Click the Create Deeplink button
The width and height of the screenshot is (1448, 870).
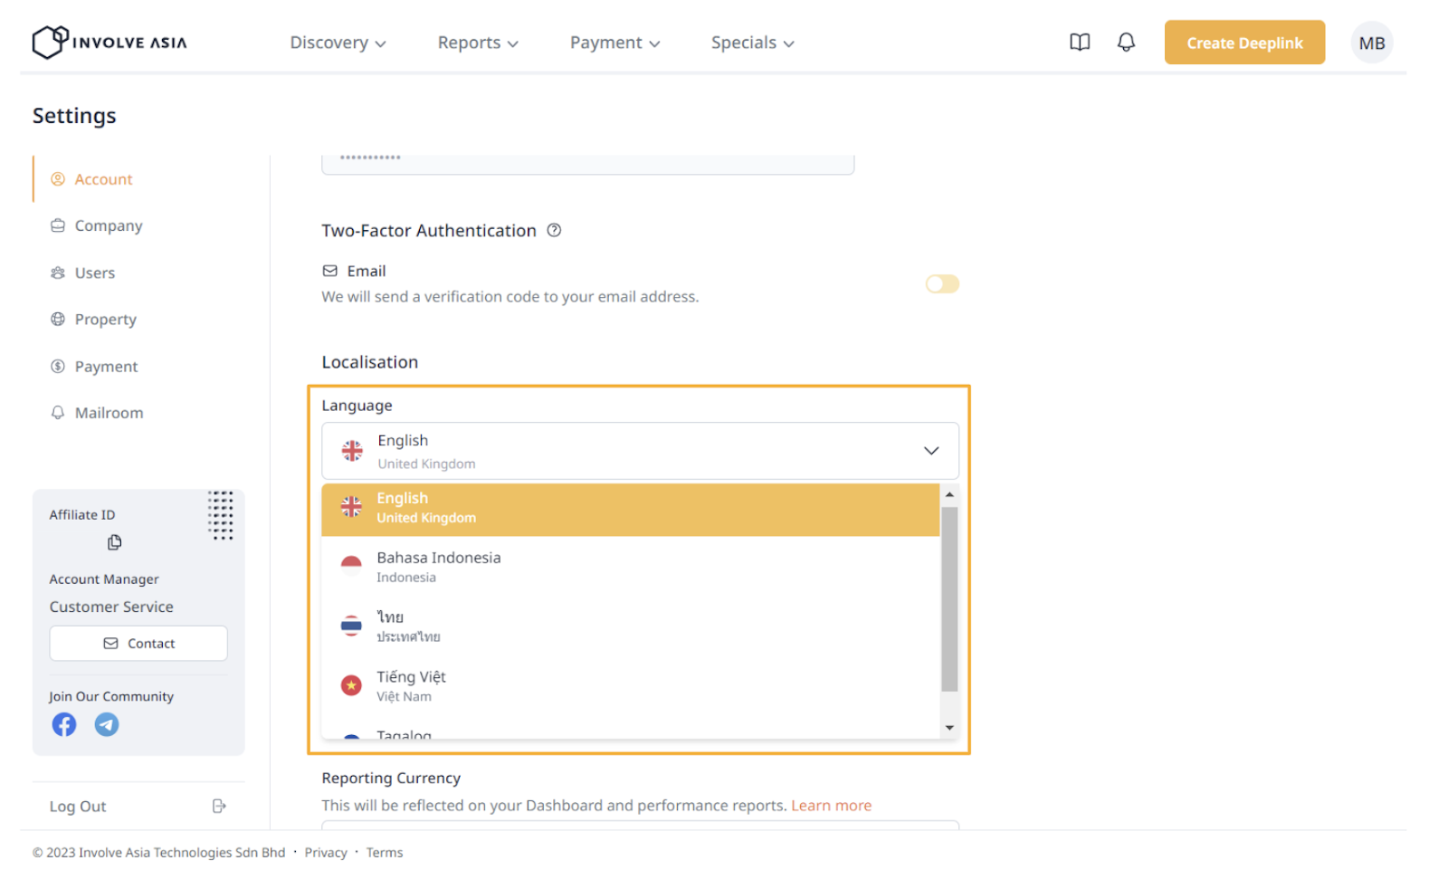[x=1243, y=43]
